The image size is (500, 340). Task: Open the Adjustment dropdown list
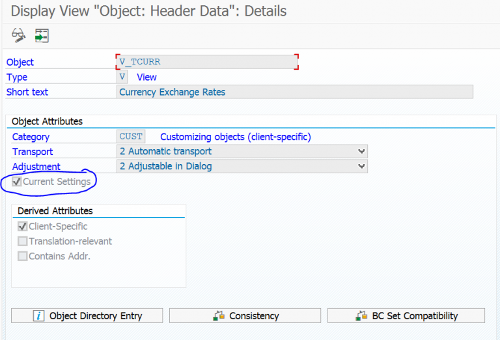[x=362, y=167]
